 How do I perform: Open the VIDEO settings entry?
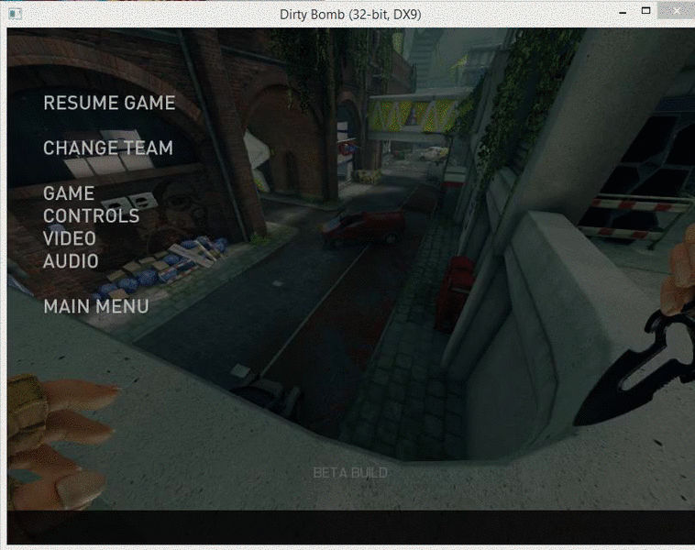pyautogui.click(x=70, y=238)
